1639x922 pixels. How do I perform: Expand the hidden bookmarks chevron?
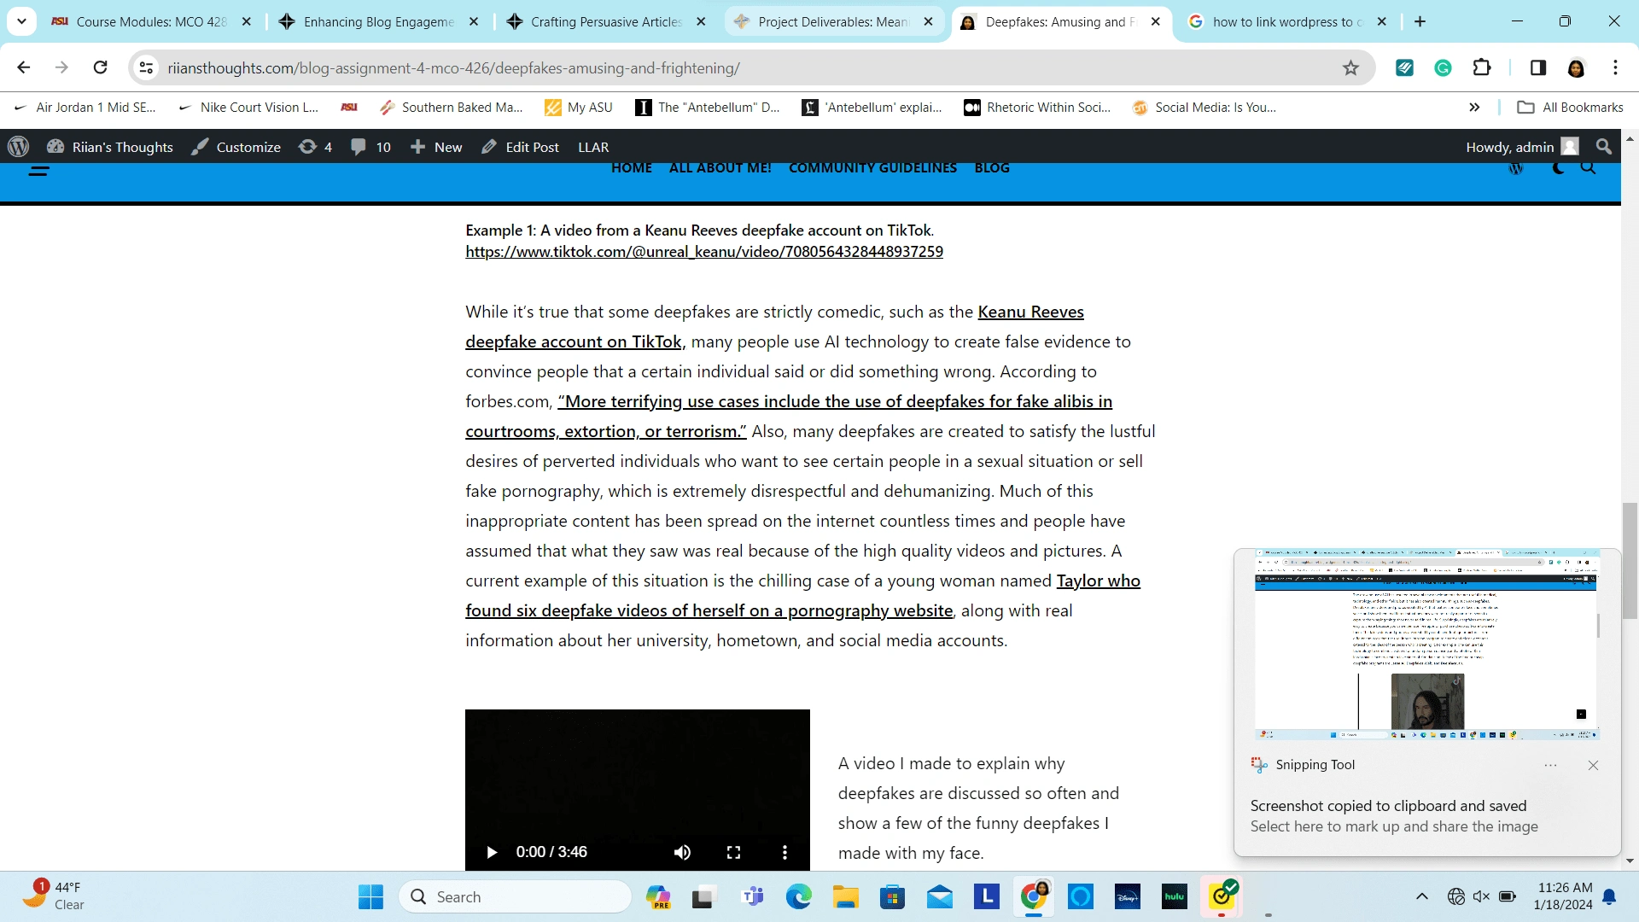tap(1474, 108)
